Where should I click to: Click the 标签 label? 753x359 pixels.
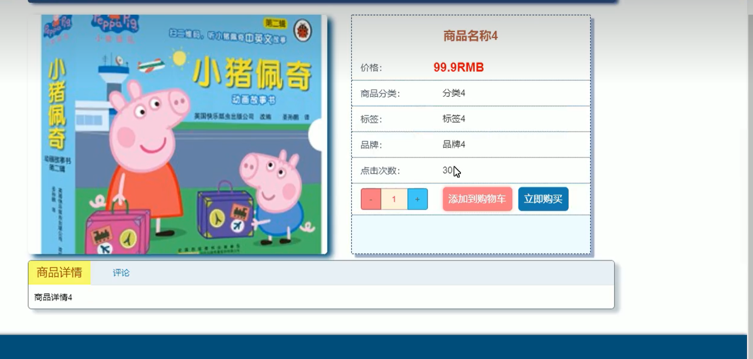click(371, 119)
